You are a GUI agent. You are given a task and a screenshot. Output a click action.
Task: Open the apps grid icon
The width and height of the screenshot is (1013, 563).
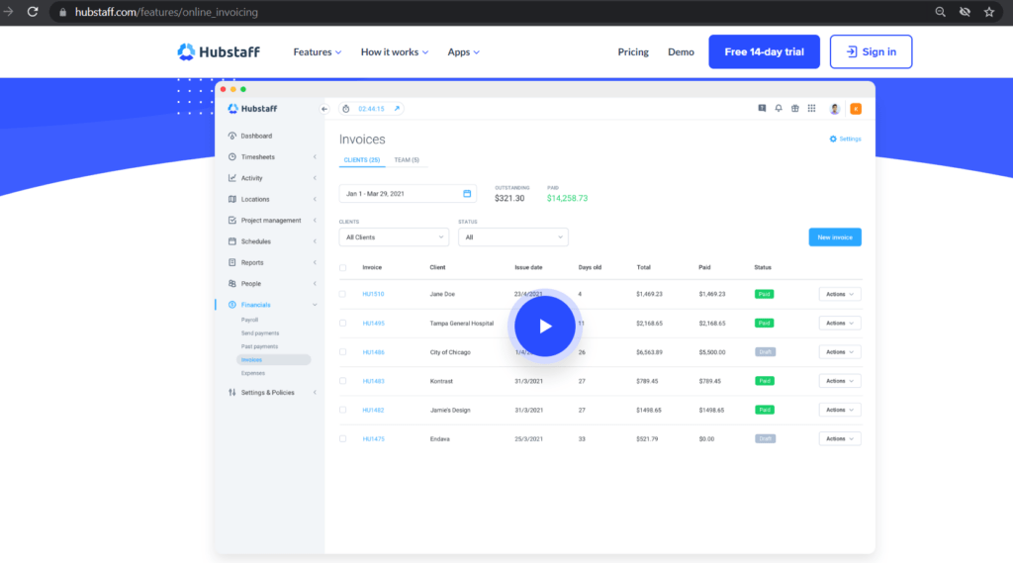(x=811, y=109)
